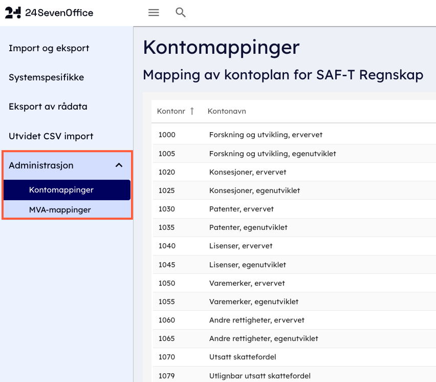Go to Utvidet CSV import

point(51,136)
